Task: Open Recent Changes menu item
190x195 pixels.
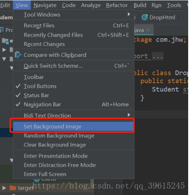Action: click(x=74, y=44)
